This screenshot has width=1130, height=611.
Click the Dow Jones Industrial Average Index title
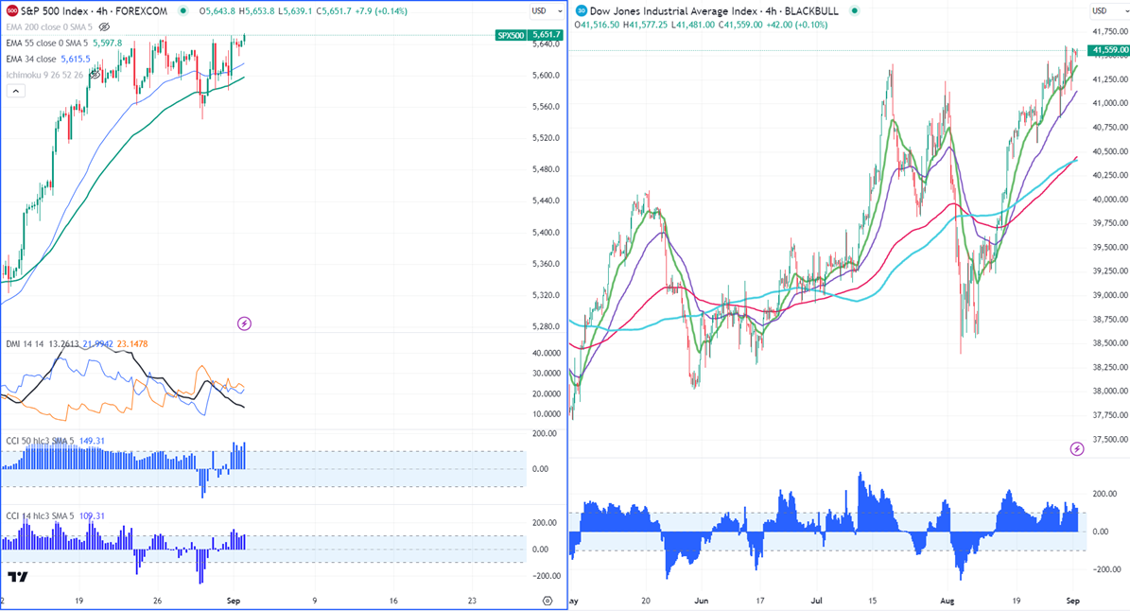click(714, 10)
